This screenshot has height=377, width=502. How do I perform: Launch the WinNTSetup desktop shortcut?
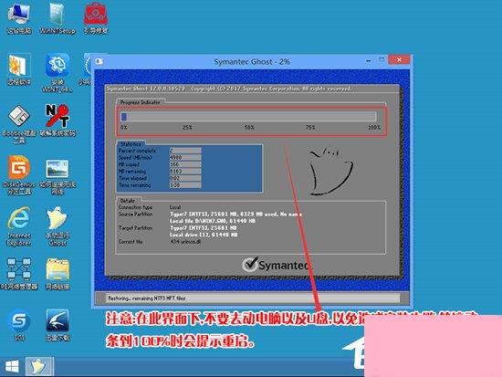[x=58, y=18]
